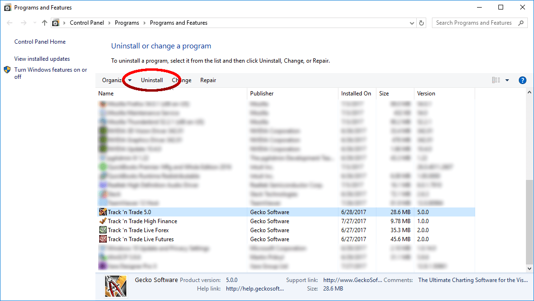
Task: Click the change-view icon in toolbar
Action: coord(496,80)
